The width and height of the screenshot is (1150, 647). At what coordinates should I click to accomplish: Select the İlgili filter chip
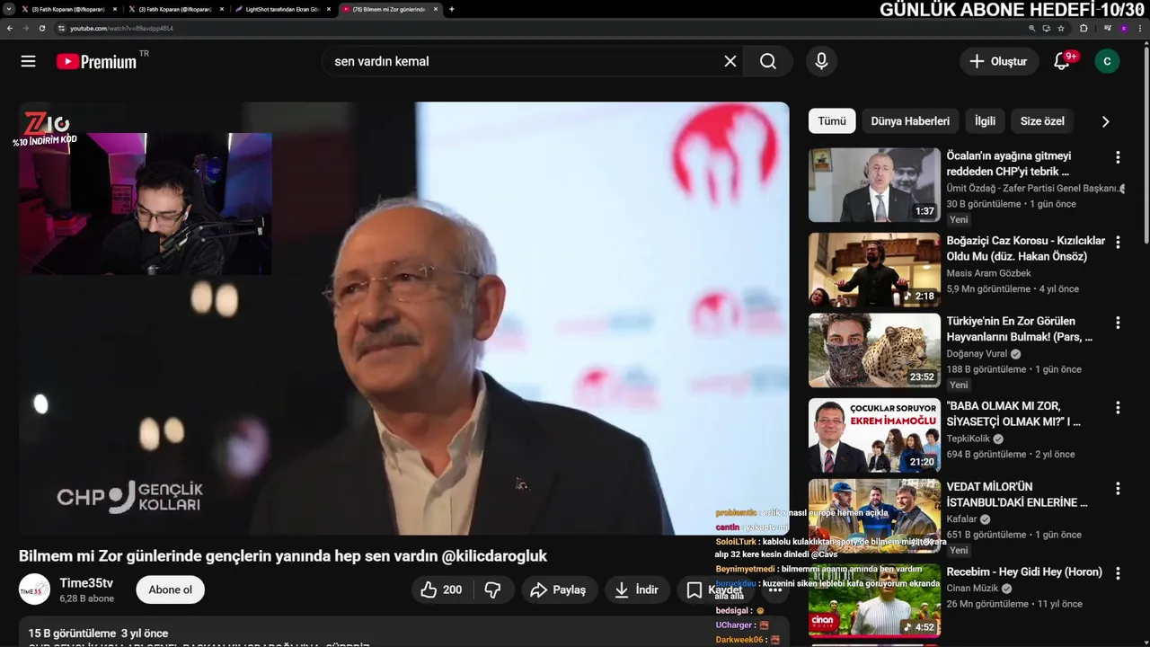tap(985, 121)
